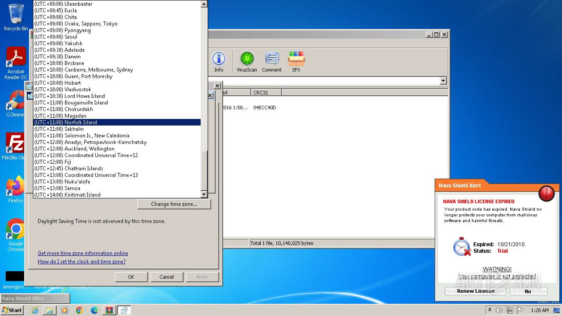Select Bougainville Island time zone
The height and width of the screenshot is (316, 562).
(x=117, y=103)
